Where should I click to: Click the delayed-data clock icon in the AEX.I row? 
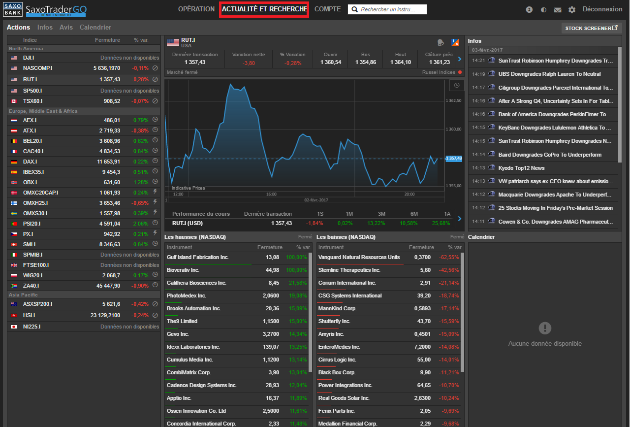point(155,120)
